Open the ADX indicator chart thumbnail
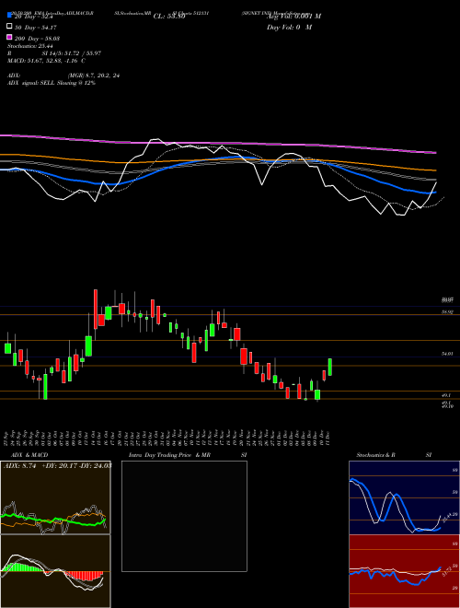The height and width of the screenshot is (608, 460). 55,497
